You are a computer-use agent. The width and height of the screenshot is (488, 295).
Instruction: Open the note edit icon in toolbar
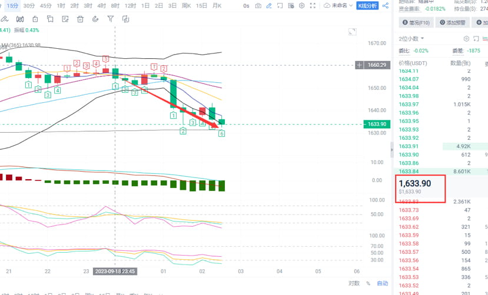[x=65, y=19]
